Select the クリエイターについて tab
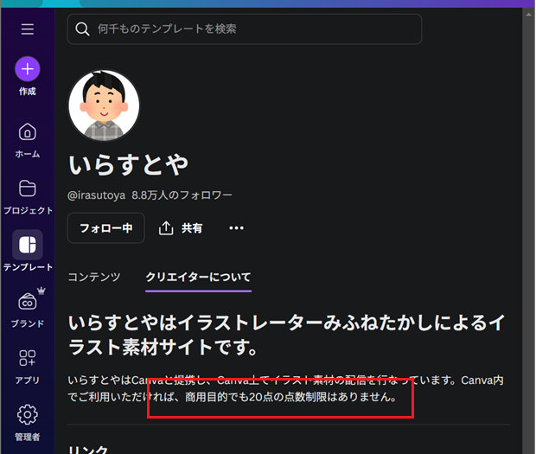Screen dimensions: 536x454 [198, 277]
